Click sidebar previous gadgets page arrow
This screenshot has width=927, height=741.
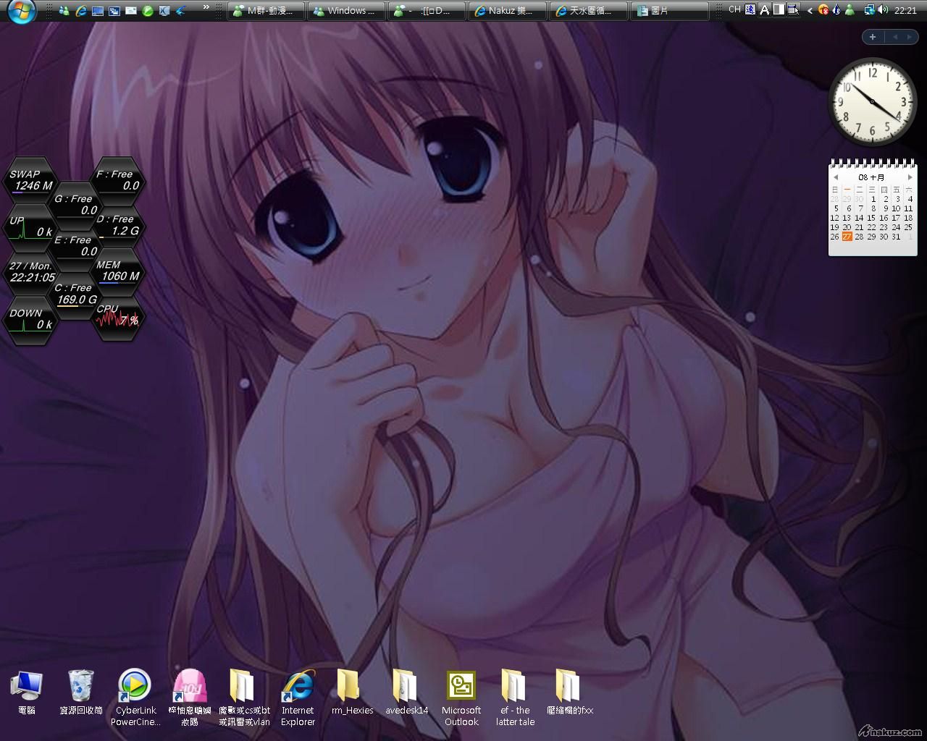[x=895, y=37]
